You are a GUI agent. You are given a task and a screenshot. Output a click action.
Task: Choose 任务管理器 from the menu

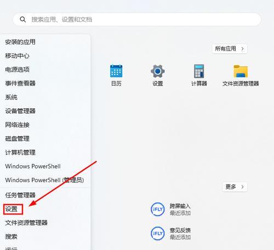pos(20,195)
